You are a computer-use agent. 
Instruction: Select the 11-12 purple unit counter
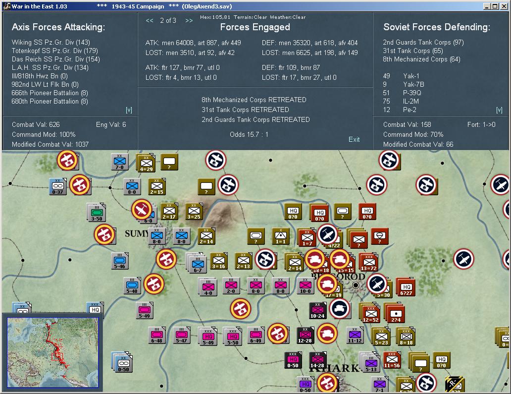coord(355,336)
